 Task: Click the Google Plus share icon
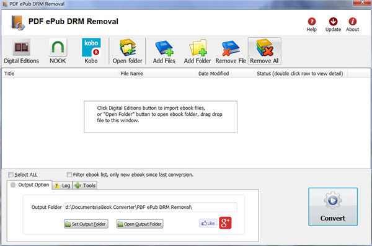[x=225, y=222]
